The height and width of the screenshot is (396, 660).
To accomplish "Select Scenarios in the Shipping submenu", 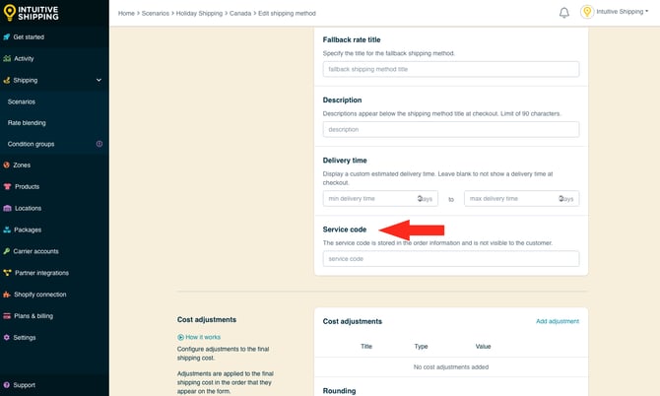I will pyautogui.click(x=22, y=101).
